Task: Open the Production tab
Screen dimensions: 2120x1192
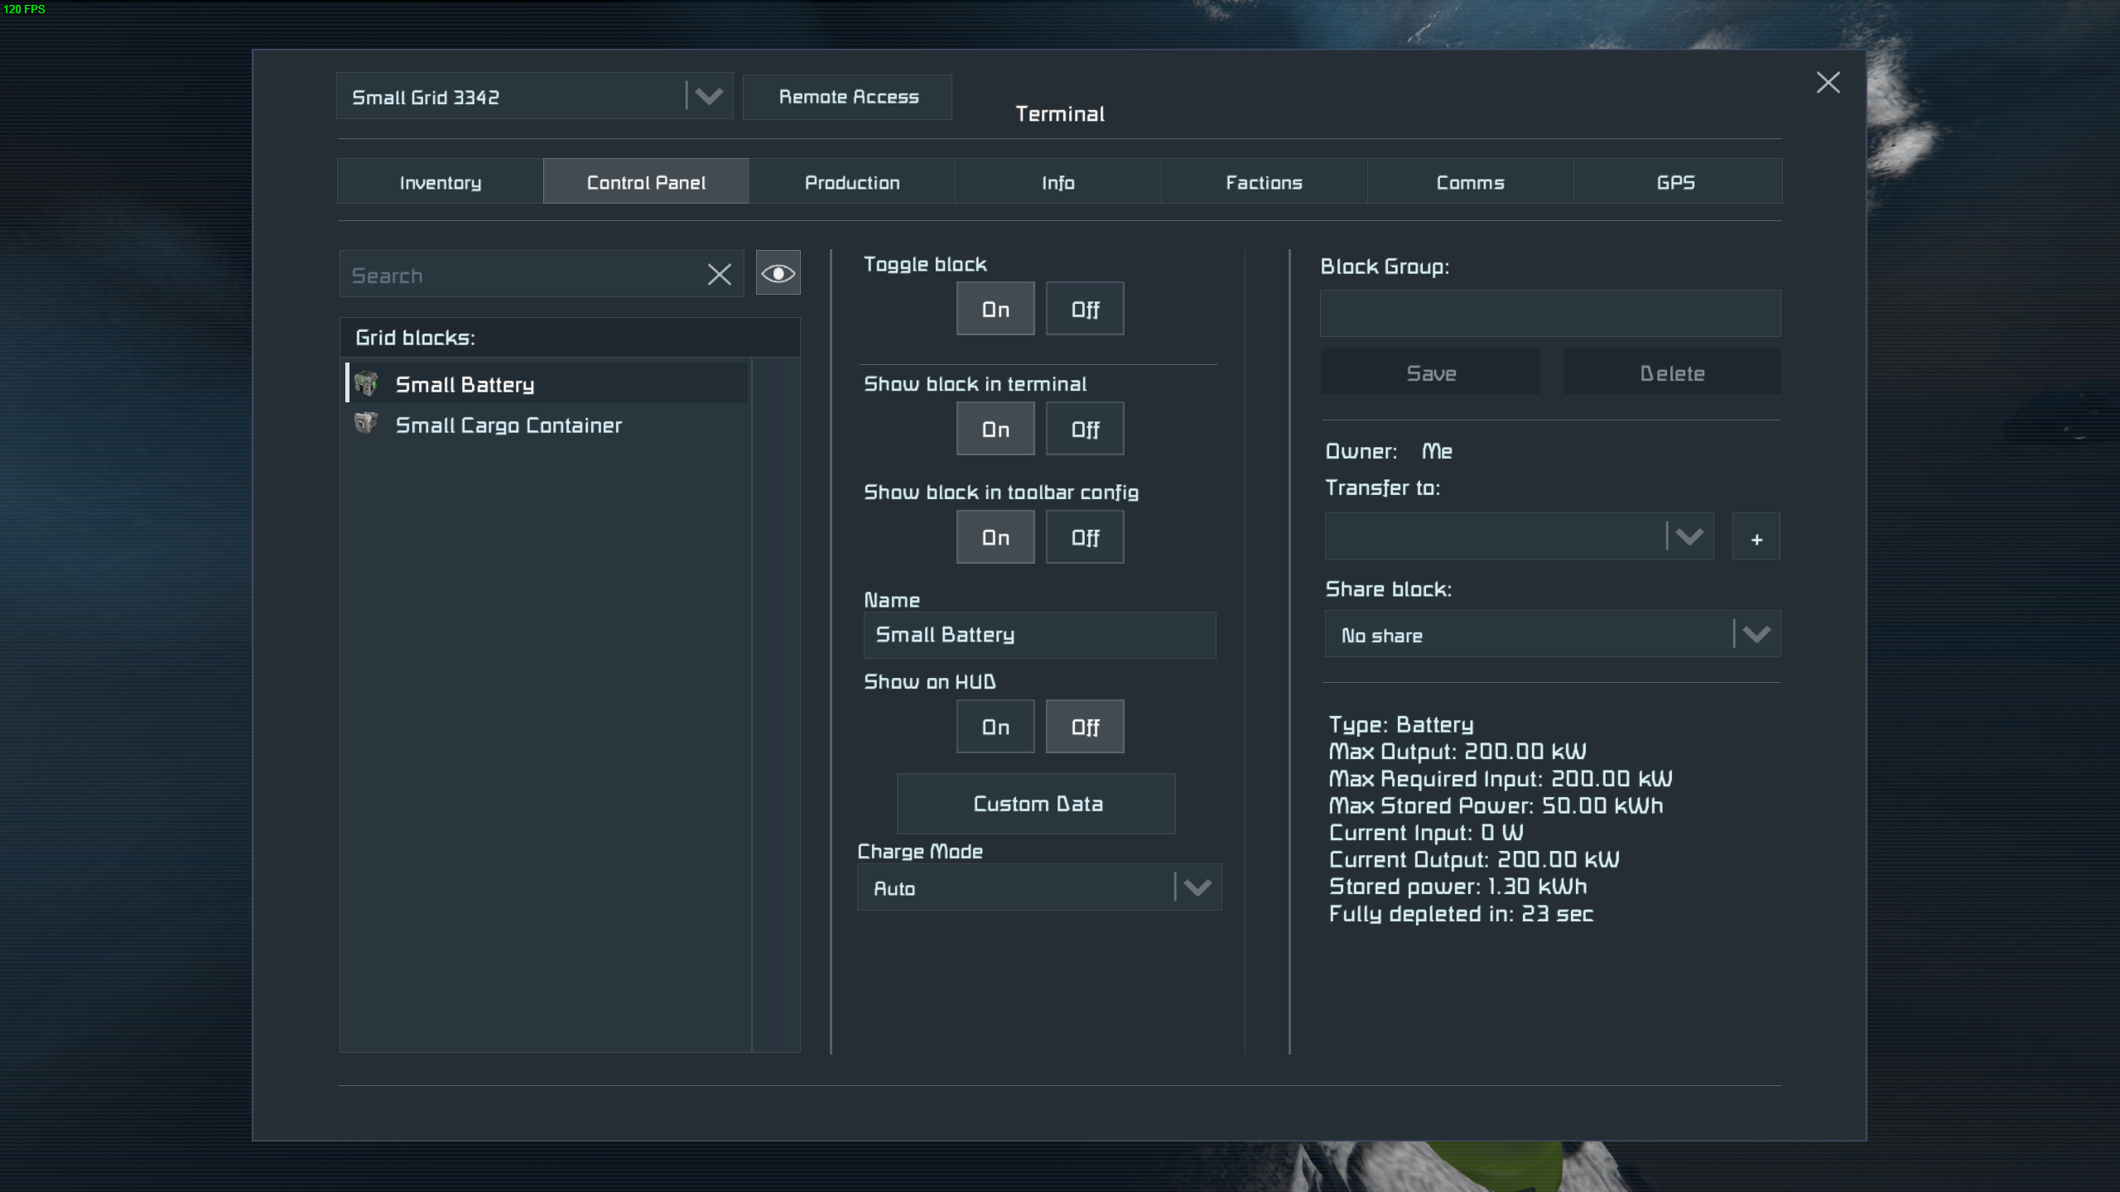Action: pos(851,182)
